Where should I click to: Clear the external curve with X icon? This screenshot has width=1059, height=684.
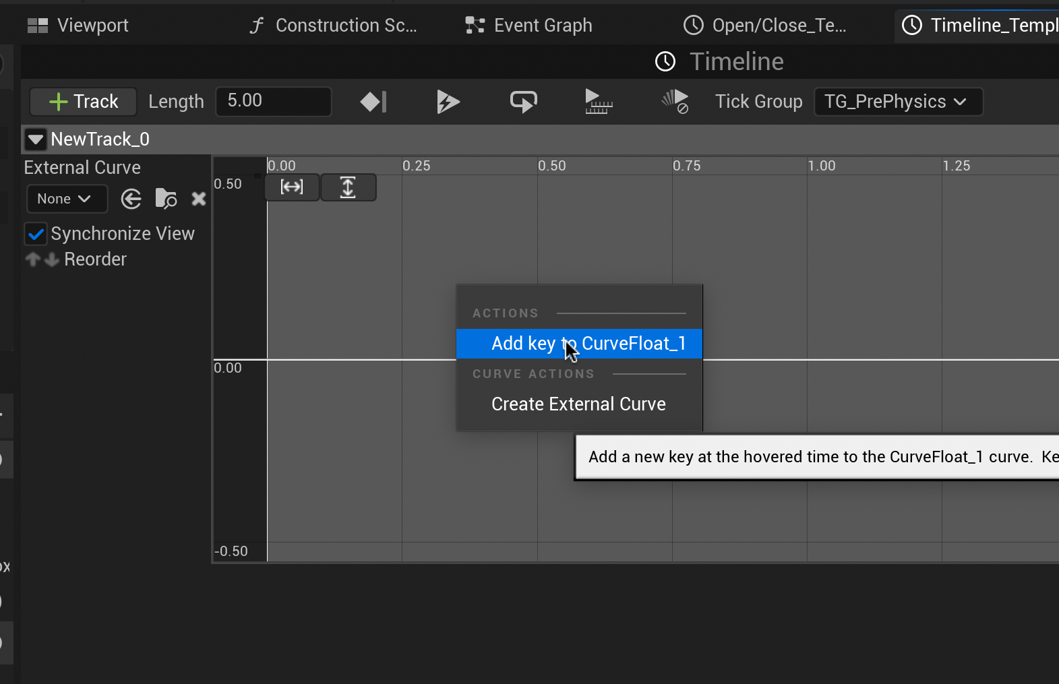coord(198,199)
